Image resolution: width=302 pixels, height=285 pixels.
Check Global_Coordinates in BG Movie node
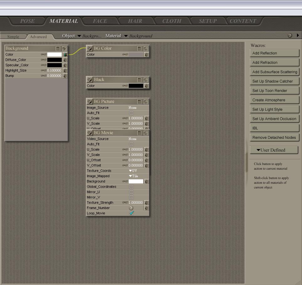point(132,187)
